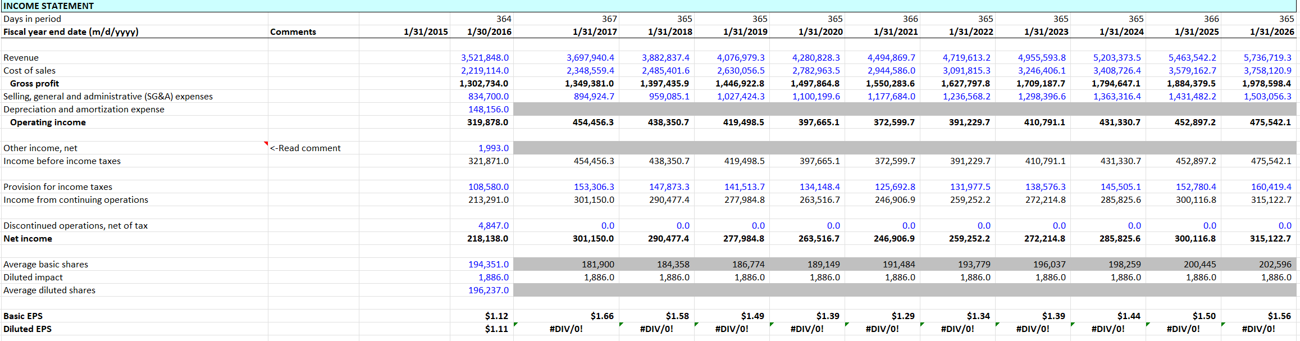Select the #DIV/0! cell under 1/31/2026
The image size is (1300, 341).
[1258, 329]
